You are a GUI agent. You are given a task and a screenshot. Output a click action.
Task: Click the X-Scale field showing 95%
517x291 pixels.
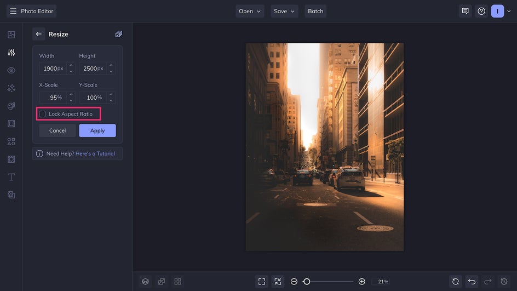(53, 98)
